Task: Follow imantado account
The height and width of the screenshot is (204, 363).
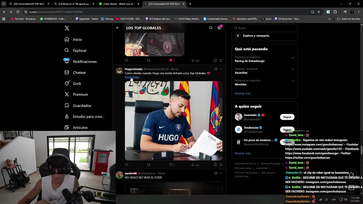Action: point(287,117)
